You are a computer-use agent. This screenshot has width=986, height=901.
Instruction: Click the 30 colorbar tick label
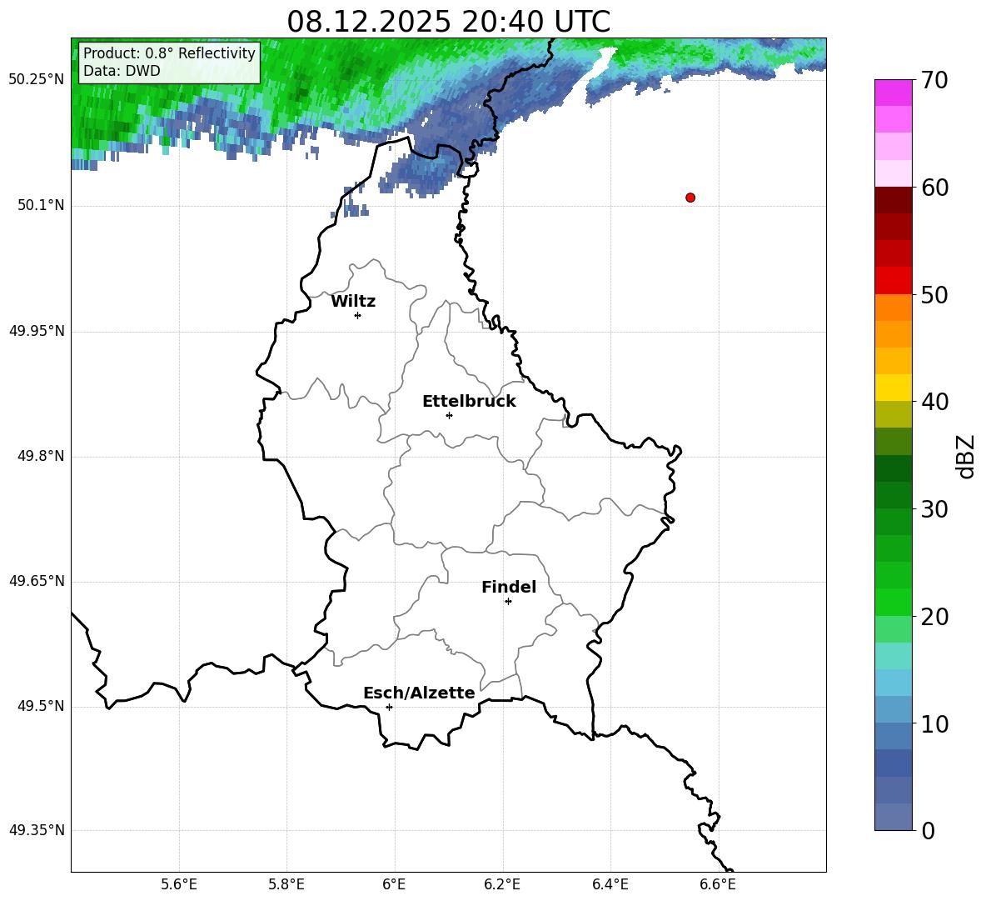pos(935,509)
